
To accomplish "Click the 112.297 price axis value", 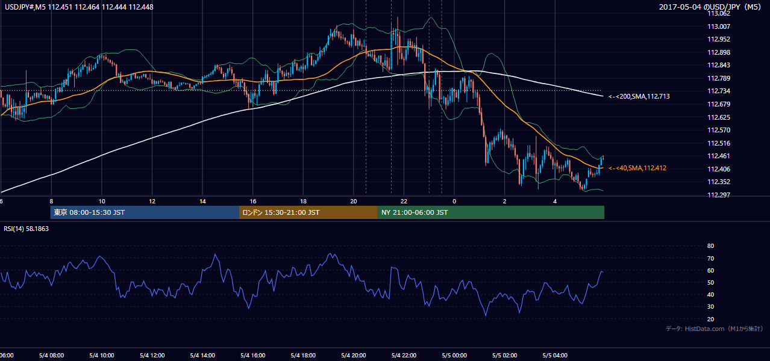I will point(719,195).
